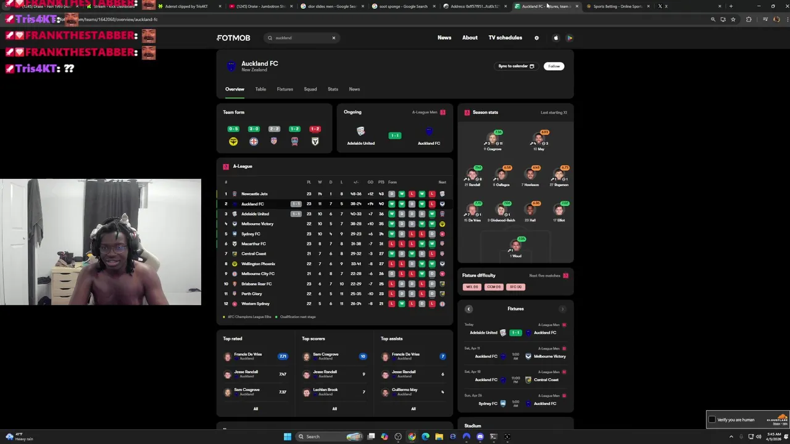Click the taskbar clock showing 5:45 AM
The height and width of the screenshot is (444, 790).
[773, 437]
